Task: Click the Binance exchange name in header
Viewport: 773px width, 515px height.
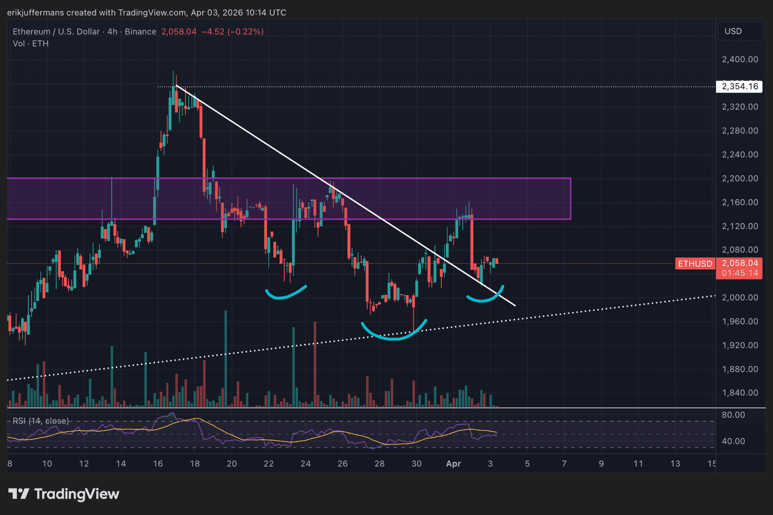Action: 140,32
